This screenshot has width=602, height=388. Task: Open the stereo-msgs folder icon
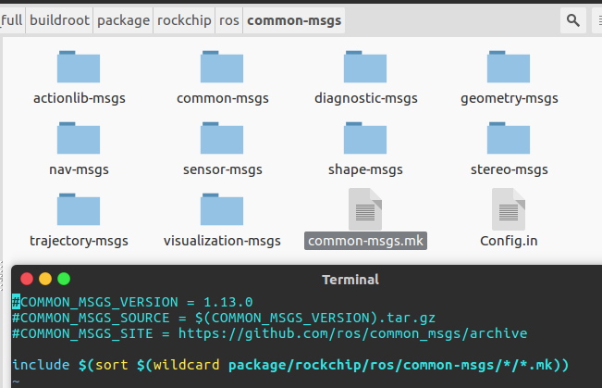[509, 138]
